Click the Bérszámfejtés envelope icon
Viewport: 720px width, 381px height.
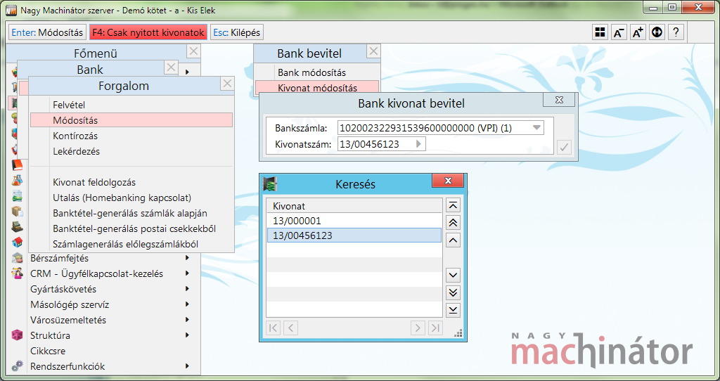pos(17,258)
